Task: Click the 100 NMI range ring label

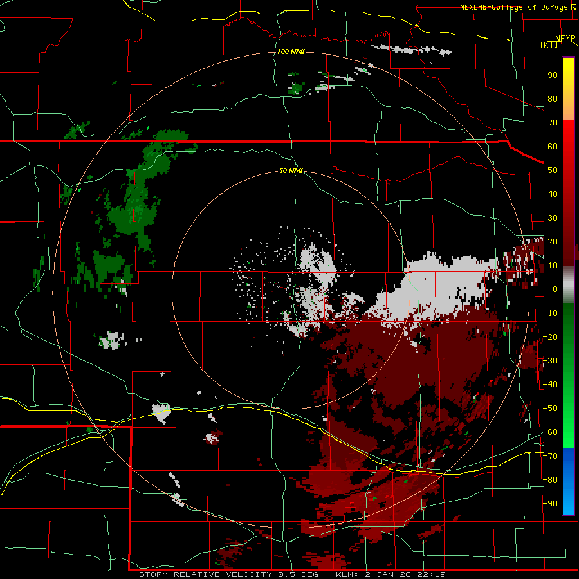Action: [291, 51]
